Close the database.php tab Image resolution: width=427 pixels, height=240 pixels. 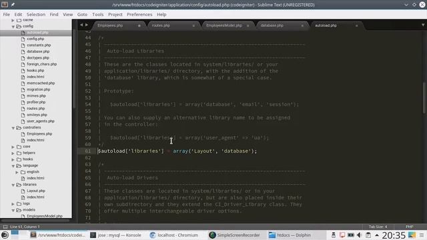pos(302,25)
